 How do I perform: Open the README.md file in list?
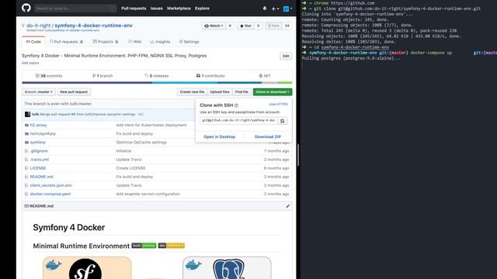click(41, 177)
